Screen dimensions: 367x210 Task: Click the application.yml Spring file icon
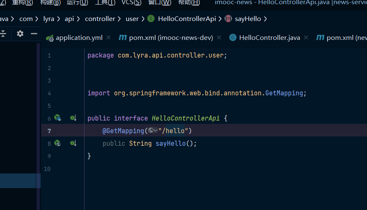click(50, 38)
